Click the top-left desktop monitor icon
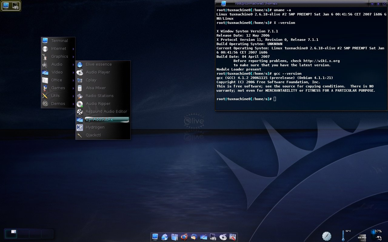388x242 pixels. (6, 6)
